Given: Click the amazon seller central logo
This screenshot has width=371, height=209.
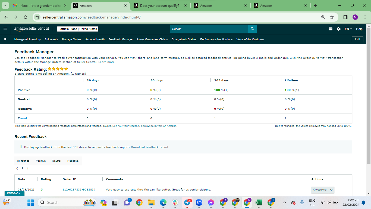Looking at the screenshot, I should coord(32,29).
